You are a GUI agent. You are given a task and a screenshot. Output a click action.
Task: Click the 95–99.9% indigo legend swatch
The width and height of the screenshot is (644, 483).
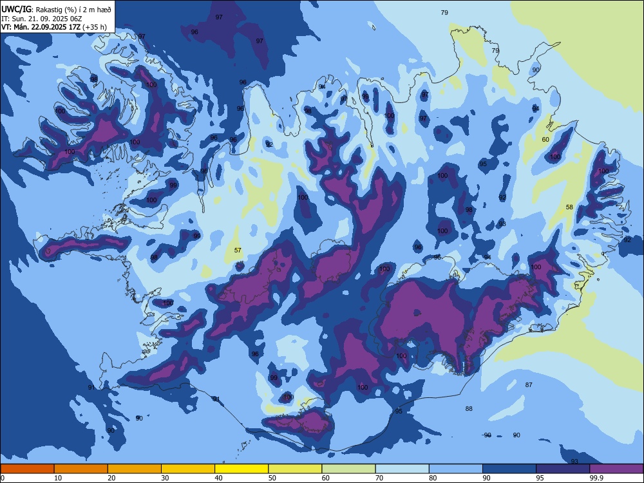[x=563, y=469]
